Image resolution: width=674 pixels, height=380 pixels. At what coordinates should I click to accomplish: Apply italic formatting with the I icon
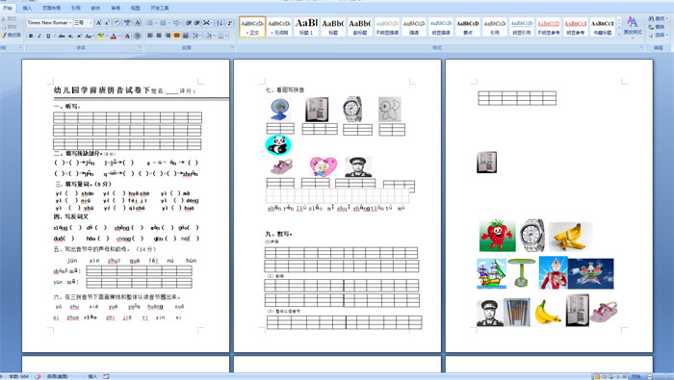pos(39,36)
